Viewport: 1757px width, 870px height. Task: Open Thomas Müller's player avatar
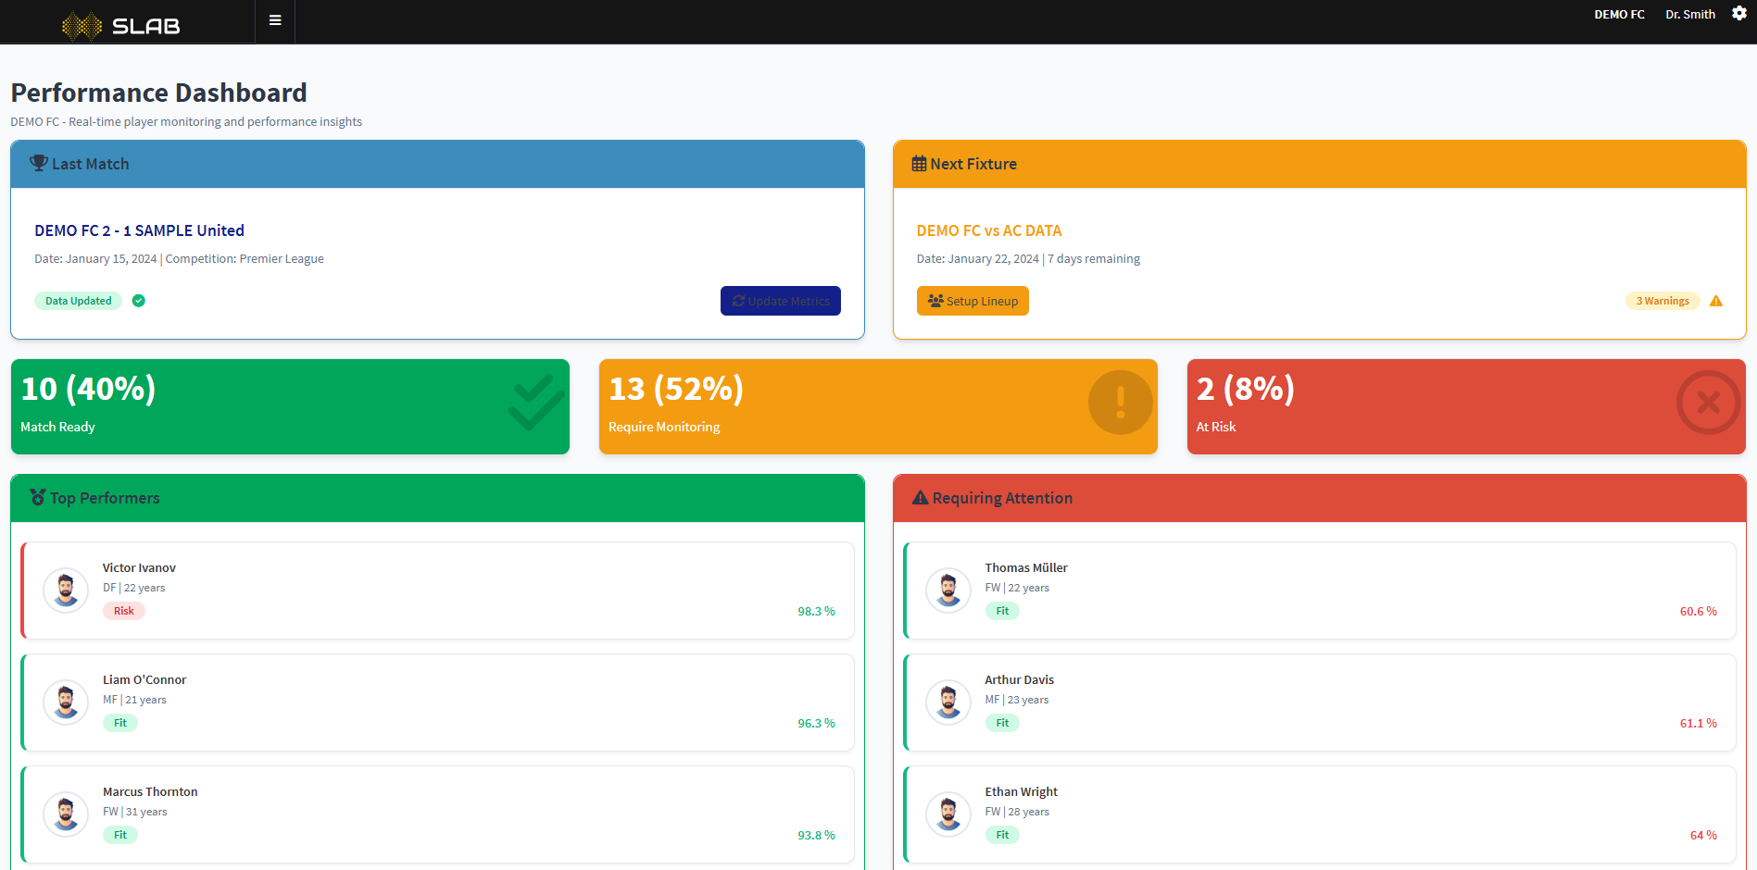[948, 590]
